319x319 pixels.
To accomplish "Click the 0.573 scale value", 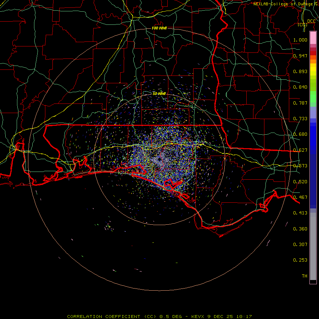I will pyautogui.click(x=300, y=166).
